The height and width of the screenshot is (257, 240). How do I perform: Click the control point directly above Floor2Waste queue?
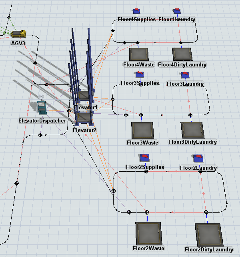click(x=147, y=212)
